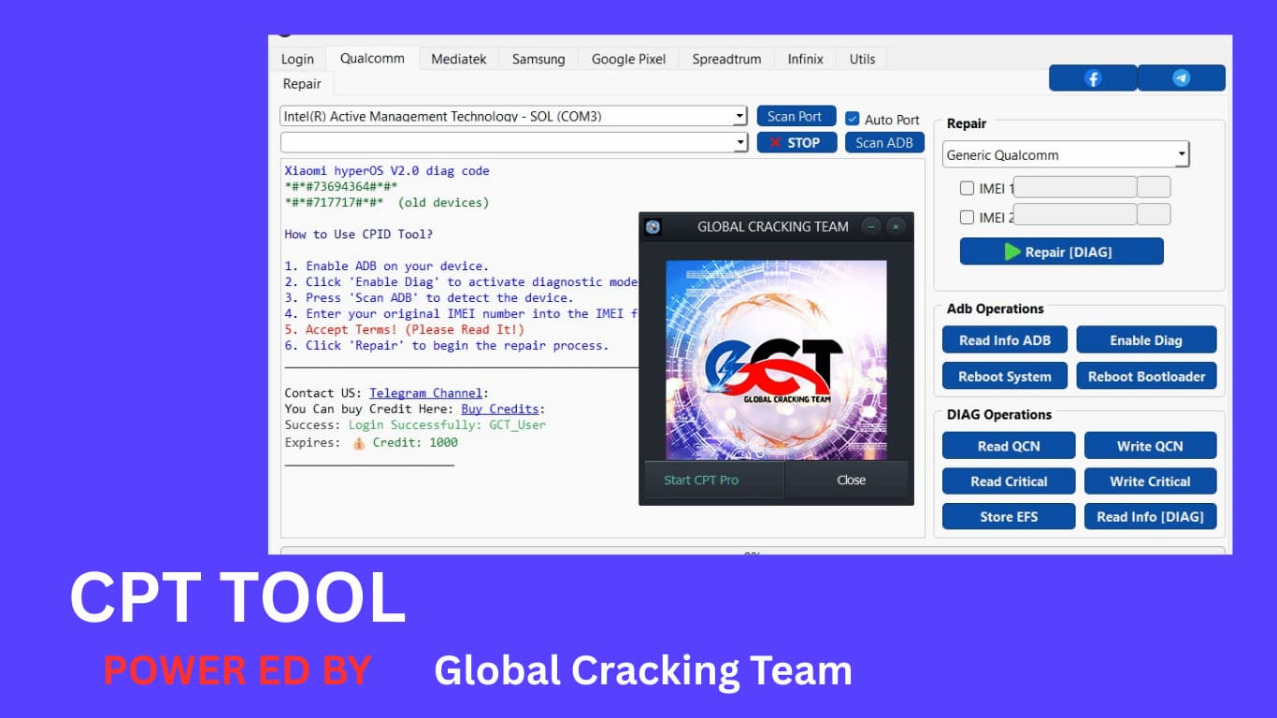Screen dimensions: 1277x718
Task: Expand the COM port selection dropdown
Action: coord(739,116)
